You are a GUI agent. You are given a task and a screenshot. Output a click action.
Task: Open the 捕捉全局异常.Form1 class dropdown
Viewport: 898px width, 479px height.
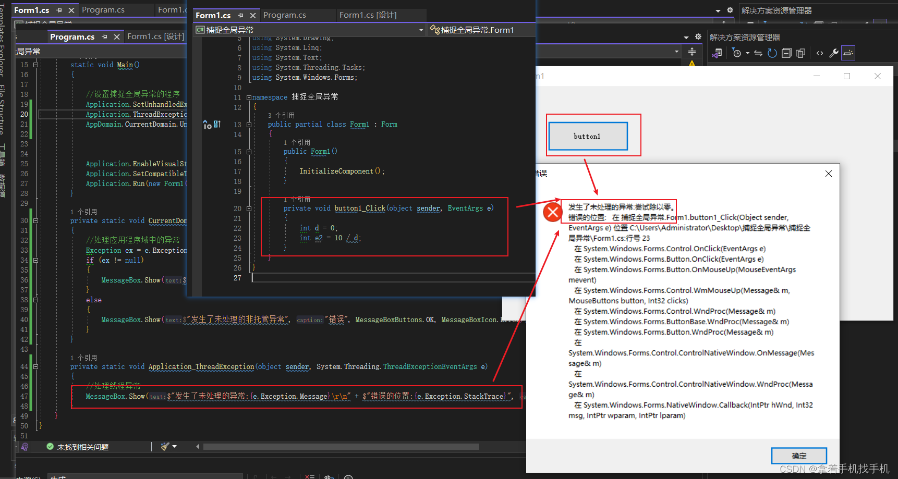coord(481,30)
